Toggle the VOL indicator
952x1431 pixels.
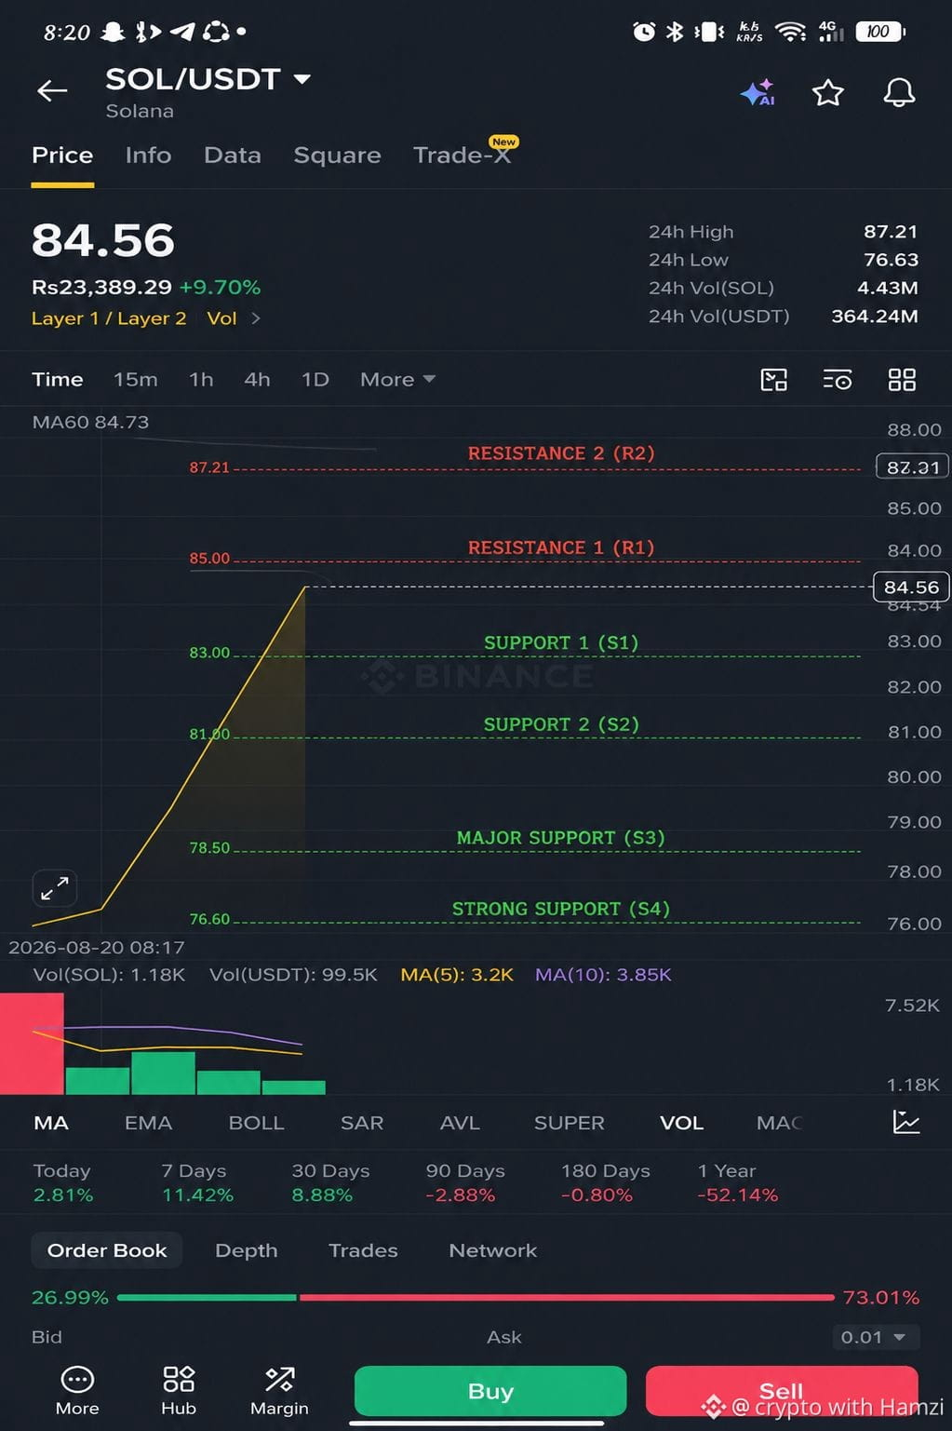(681, 1123)
